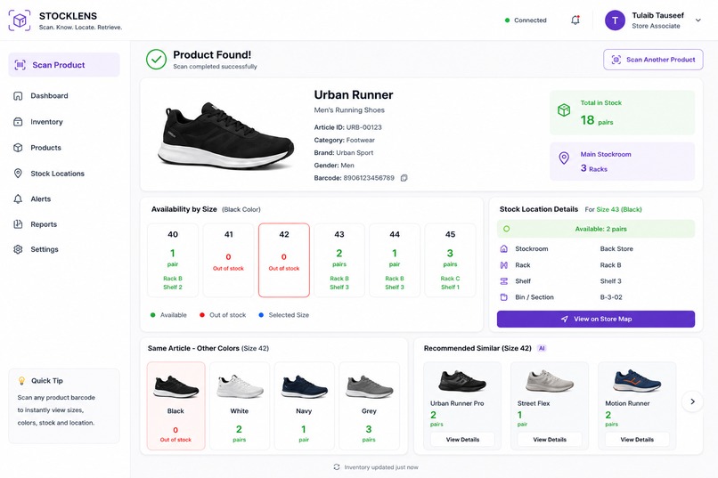This screenshot has height=478, width=718.
Task: Click the green Product Found checkmark icon
Action: pos(156,60)
